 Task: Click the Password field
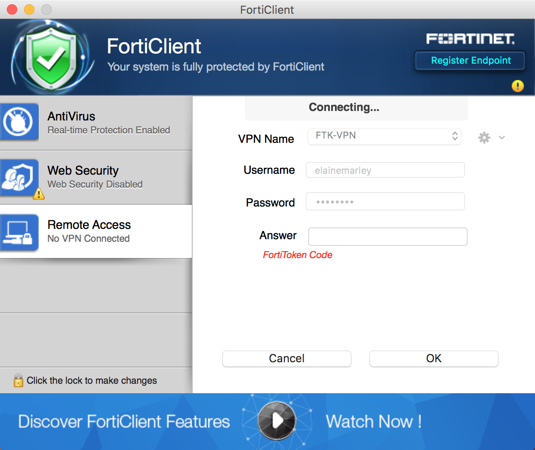click(385, 201)
